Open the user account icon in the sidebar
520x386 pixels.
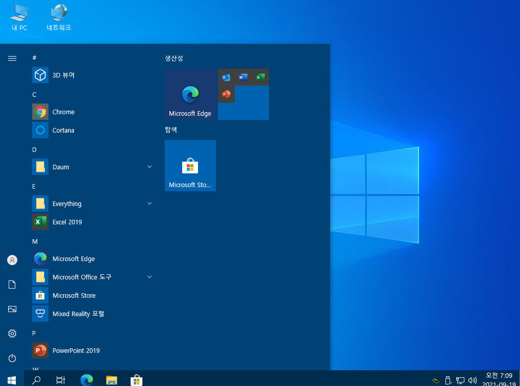click(x=12, y=260)
